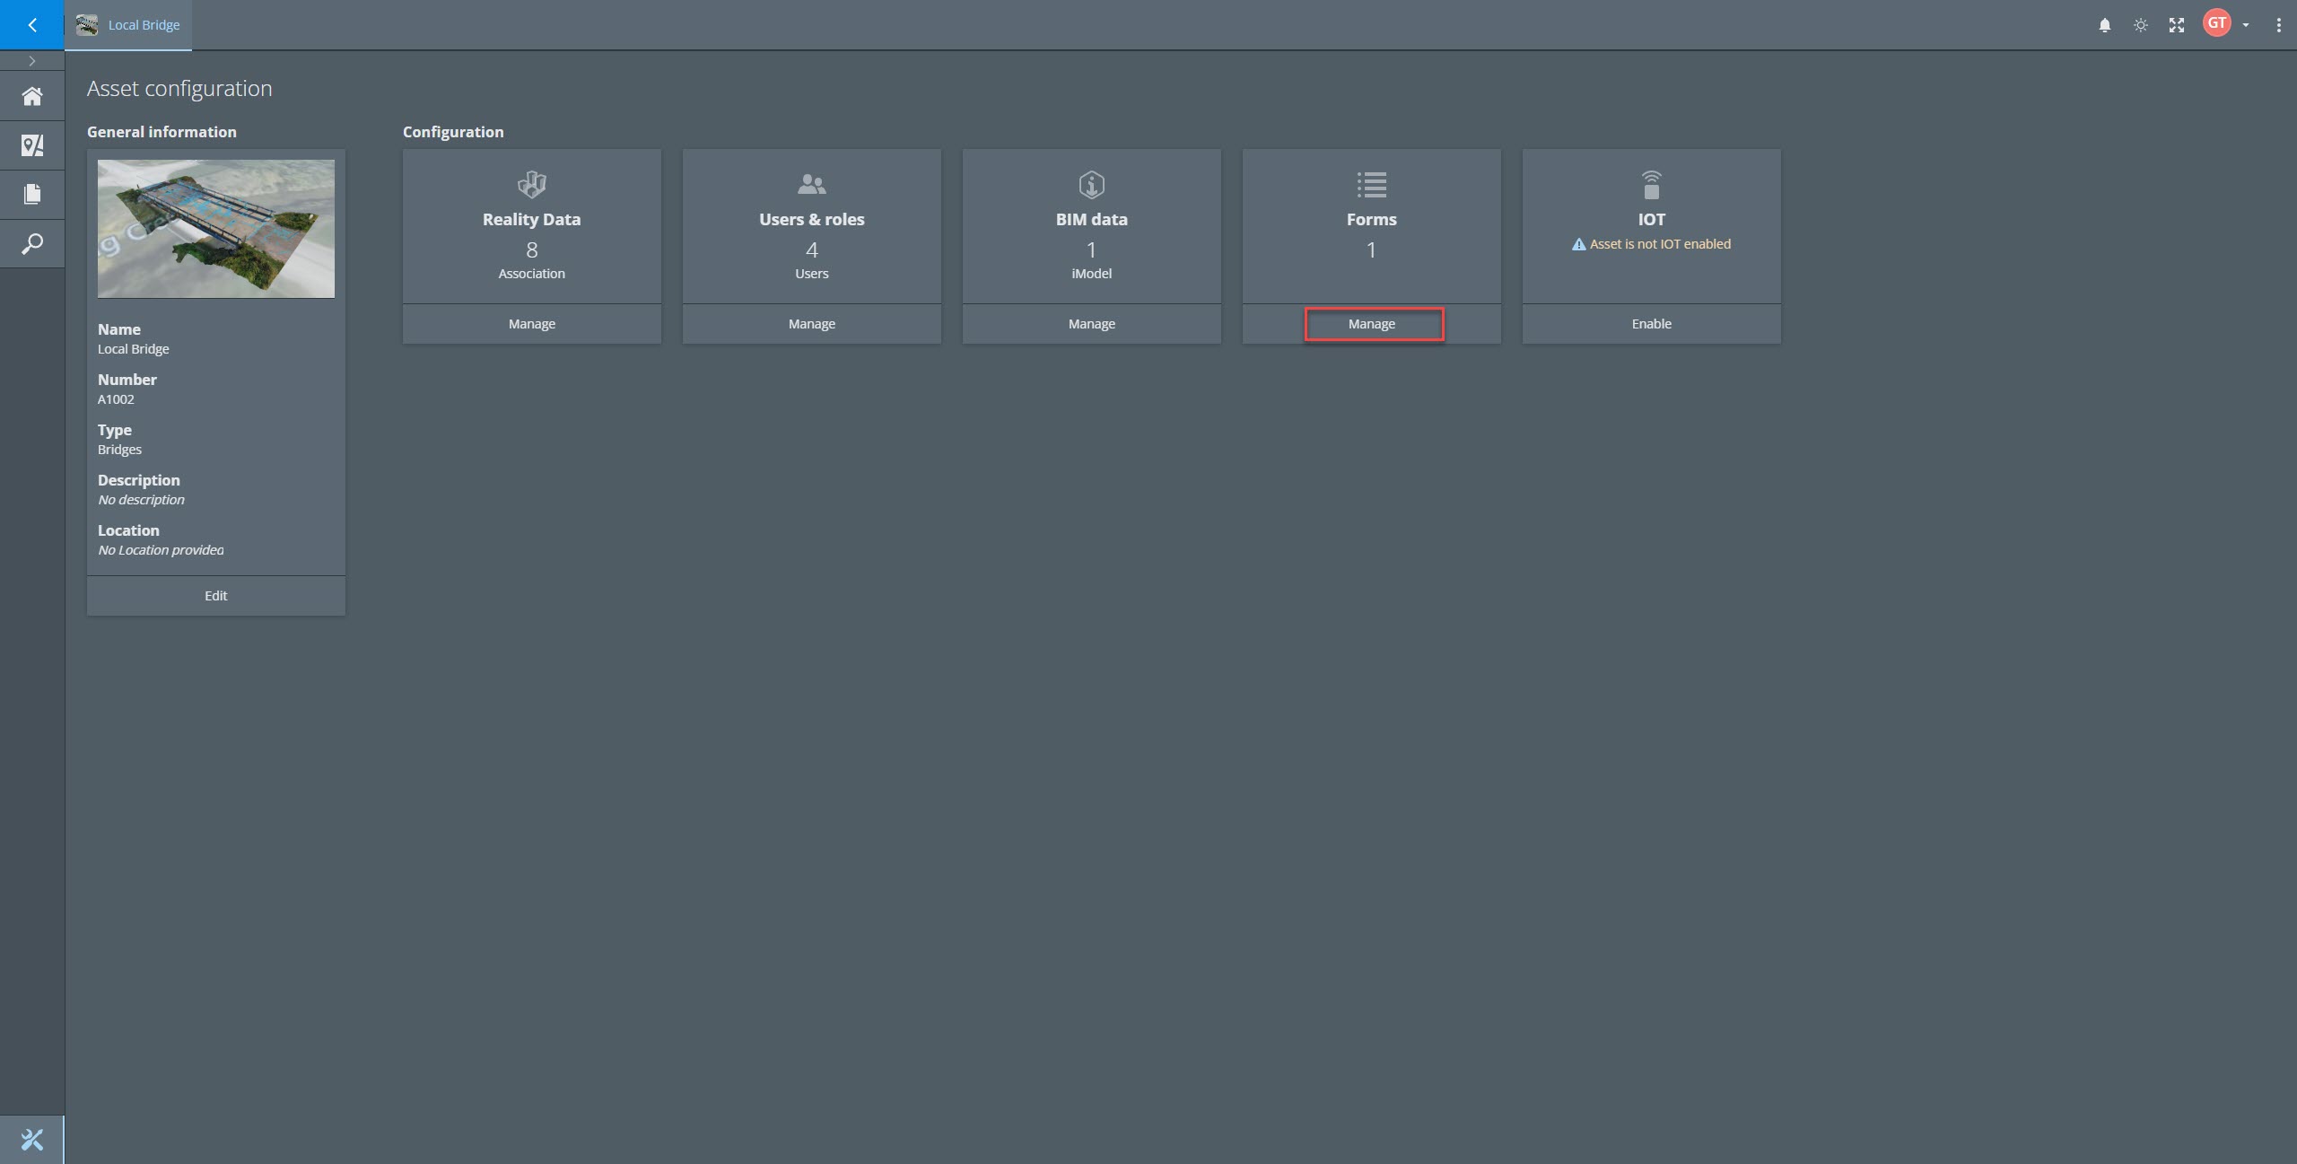Manage Reality Data associations
The image size is (2297, 1164).
(531, 323)
